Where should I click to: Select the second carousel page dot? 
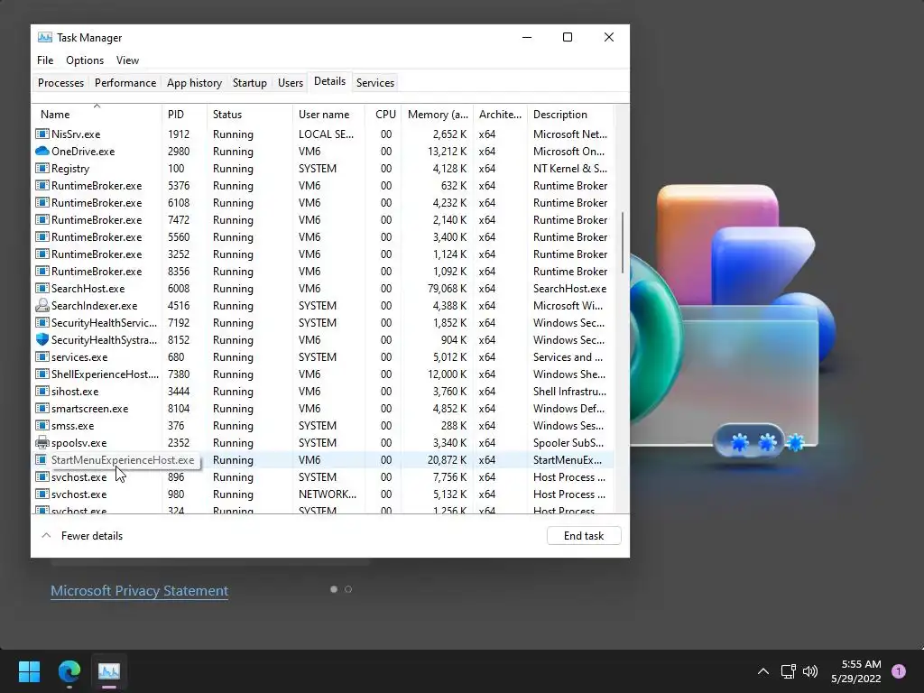(x=348, y=589)
